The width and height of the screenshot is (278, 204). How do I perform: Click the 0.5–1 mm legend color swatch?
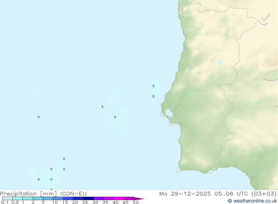(18, 198)
